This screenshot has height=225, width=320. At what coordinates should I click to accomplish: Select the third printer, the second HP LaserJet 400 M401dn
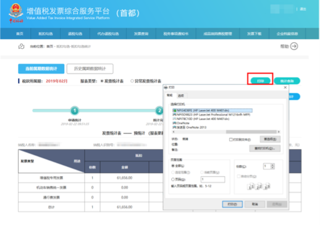pos(201,119)
